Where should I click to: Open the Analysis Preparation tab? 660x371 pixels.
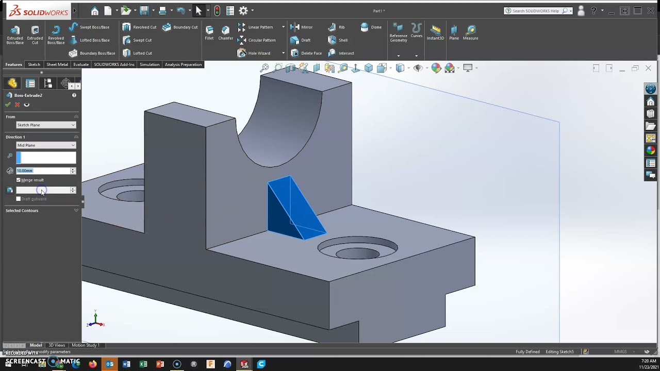pos(183,64)
